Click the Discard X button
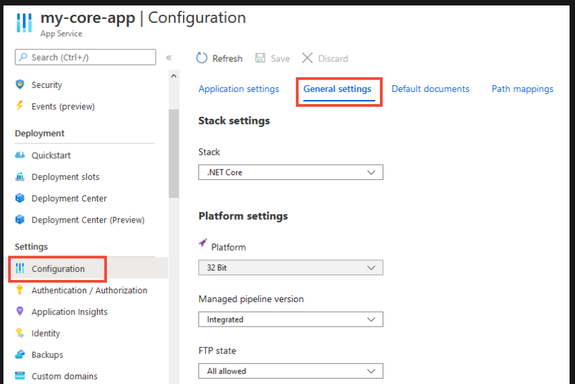Screen dimensions: 575x384 coord(307,58)
